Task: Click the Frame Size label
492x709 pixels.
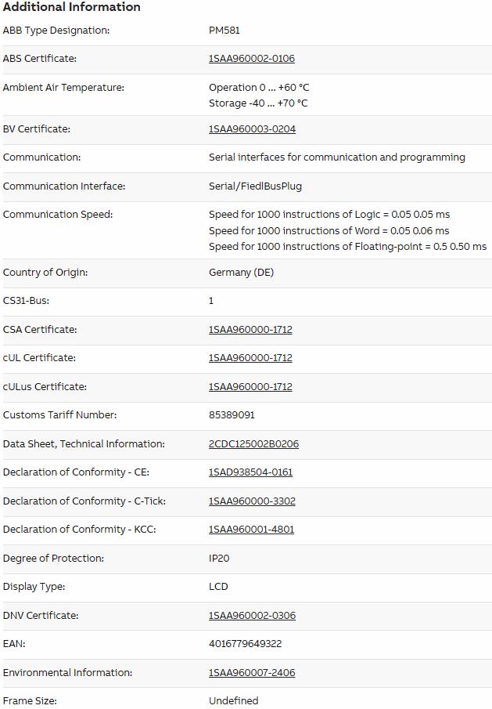Action: (30, 700)
